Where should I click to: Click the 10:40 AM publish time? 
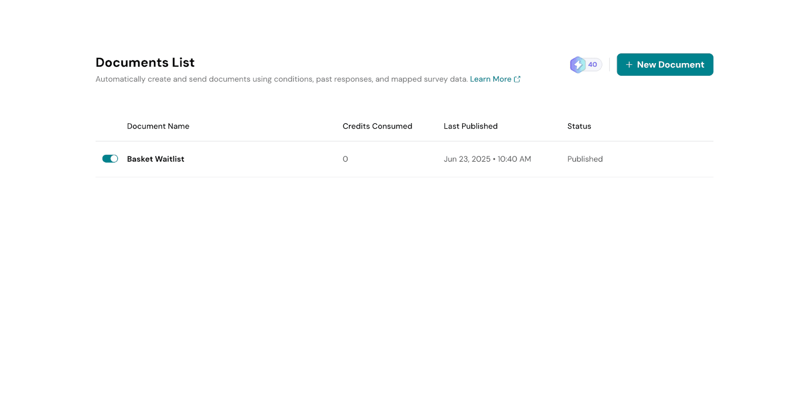coord(514,159)
